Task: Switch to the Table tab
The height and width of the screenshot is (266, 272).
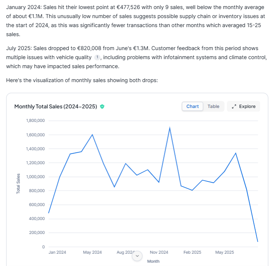Action: (213, 106)
